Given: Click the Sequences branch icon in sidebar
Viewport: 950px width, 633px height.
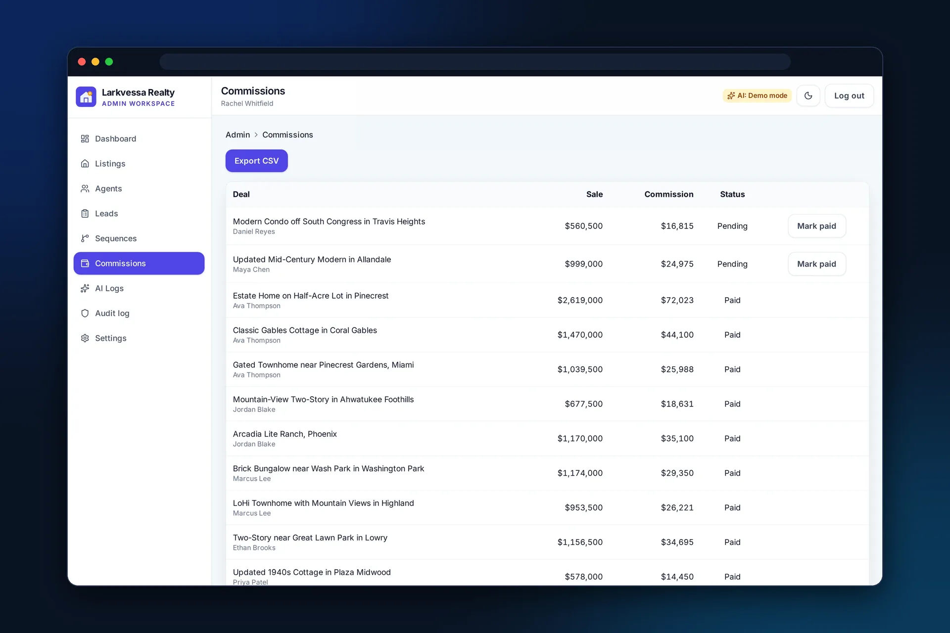Looking at the screenshot, I should pyautogui.click(x=85, y=238).
